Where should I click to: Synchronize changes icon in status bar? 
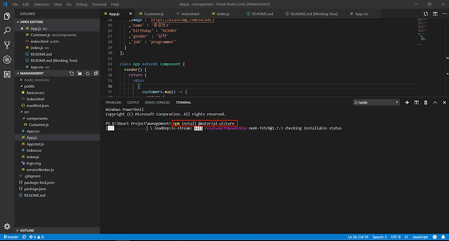[24, 237]
